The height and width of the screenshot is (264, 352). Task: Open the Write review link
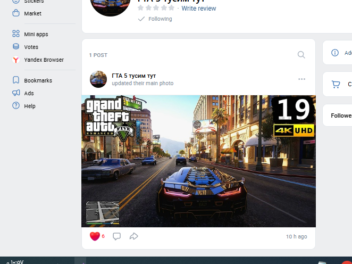[199, 9]
